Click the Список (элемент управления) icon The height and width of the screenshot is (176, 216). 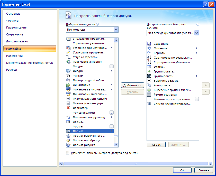tap(149, 104)
